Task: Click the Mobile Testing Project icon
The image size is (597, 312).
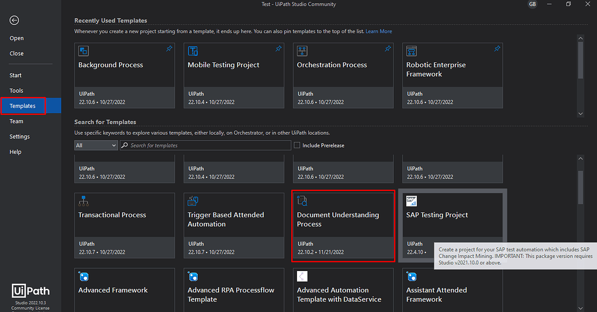Action: [x=193, y=51]
